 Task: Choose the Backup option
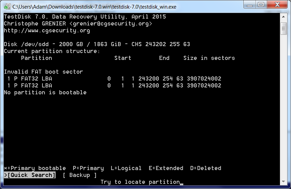tap(79, 175)
